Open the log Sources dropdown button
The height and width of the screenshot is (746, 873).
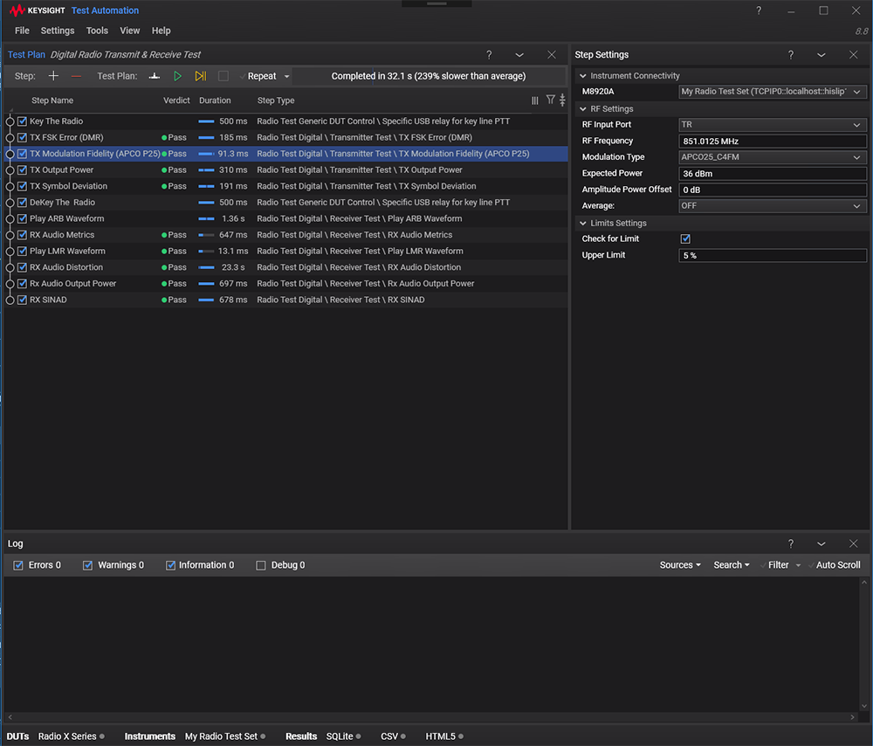coord(680,565)
